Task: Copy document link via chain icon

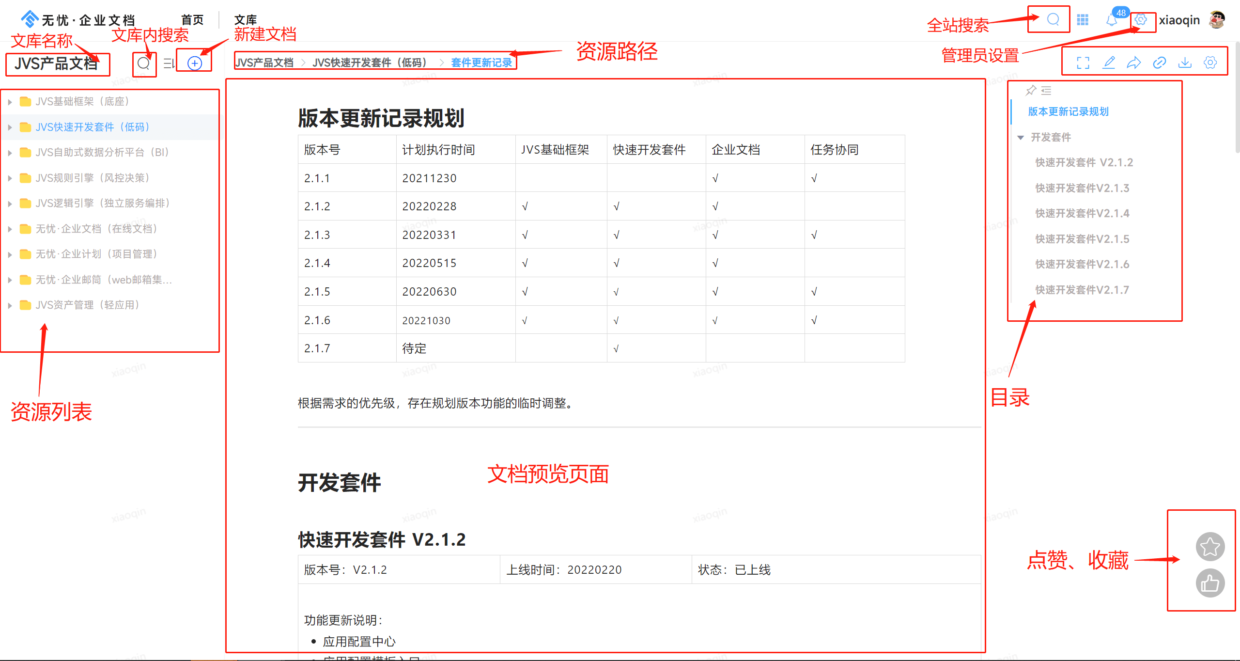Action: [x=1159, y=63]
